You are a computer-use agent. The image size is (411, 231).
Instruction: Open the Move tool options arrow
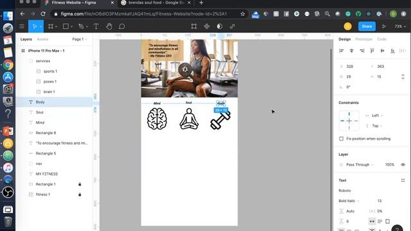tap(40, 27)
